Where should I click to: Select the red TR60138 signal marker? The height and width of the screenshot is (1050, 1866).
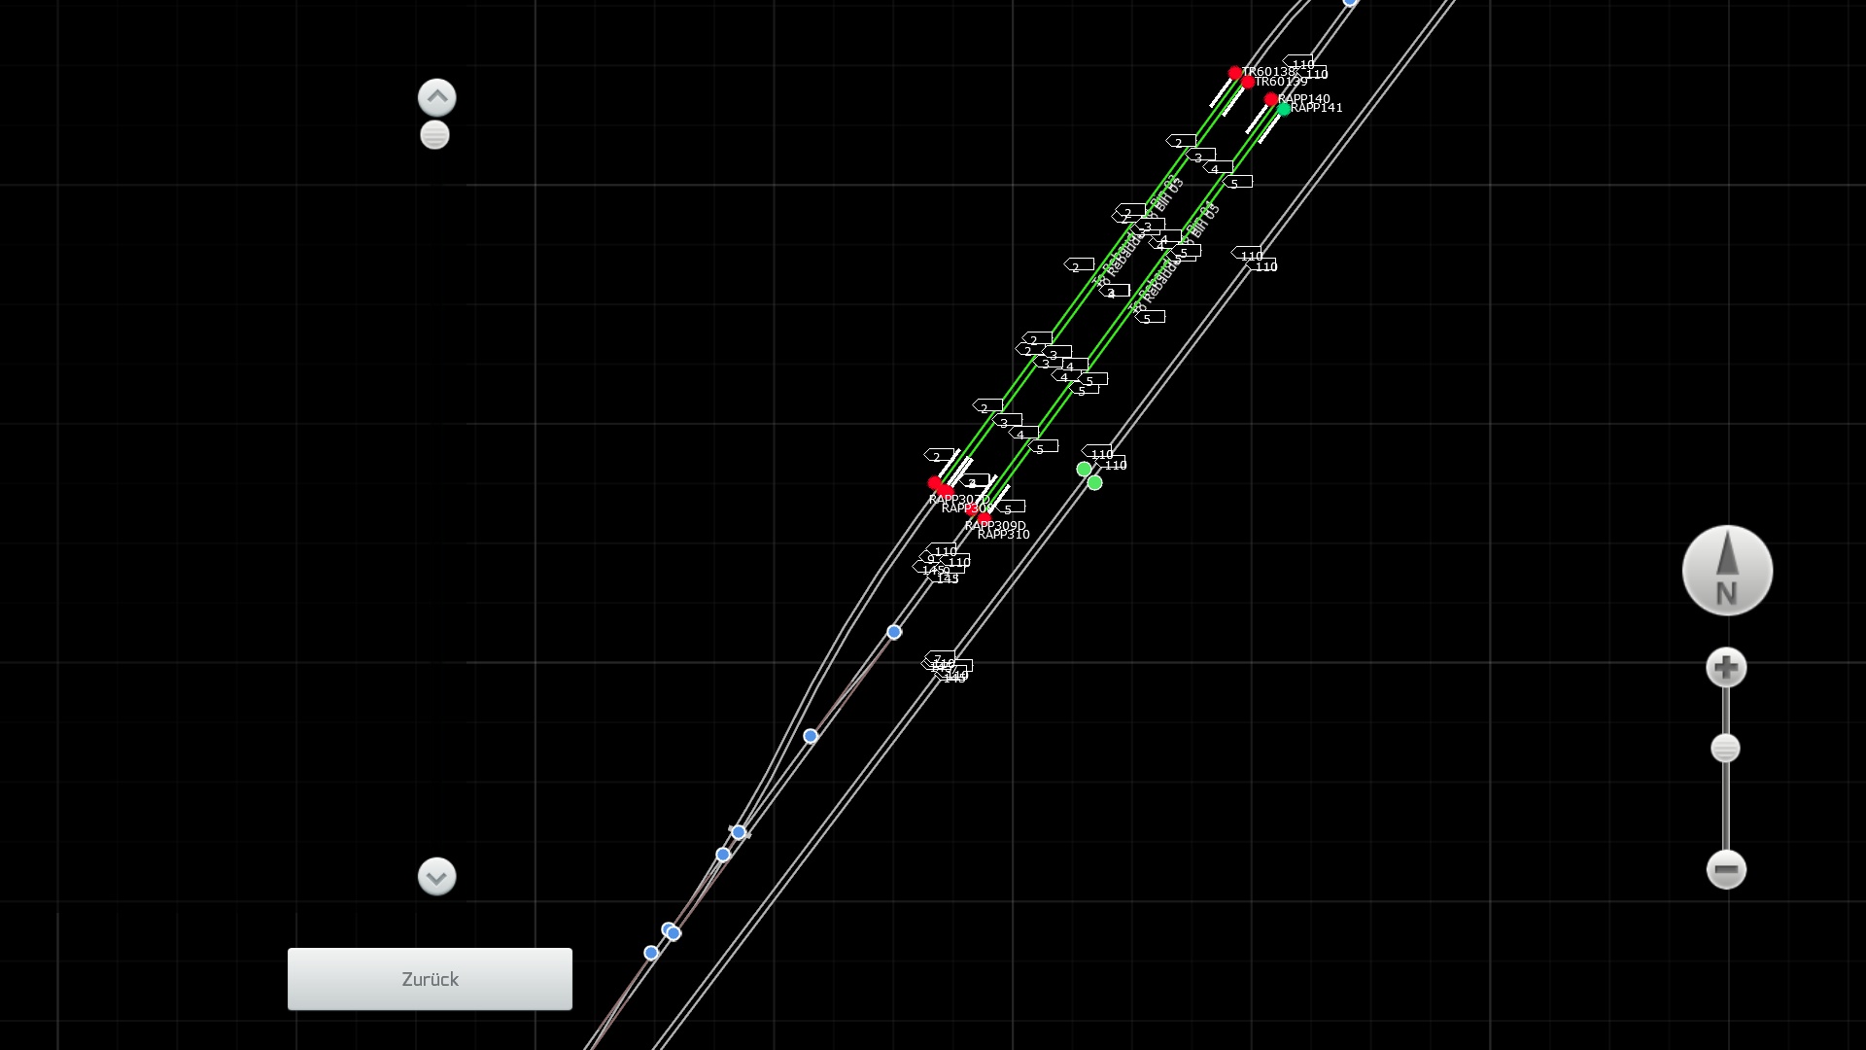[1234, 73]
